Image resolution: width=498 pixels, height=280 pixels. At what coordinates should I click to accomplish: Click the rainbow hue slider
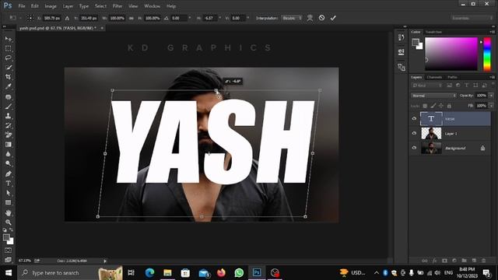[x=487, y=54]
